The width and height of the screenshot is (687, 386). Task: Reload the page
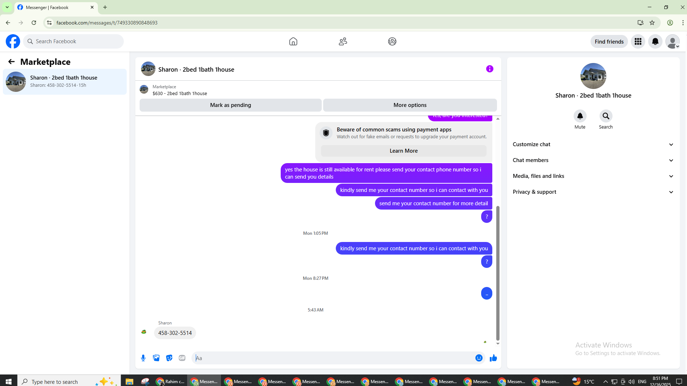click(34, 23)
